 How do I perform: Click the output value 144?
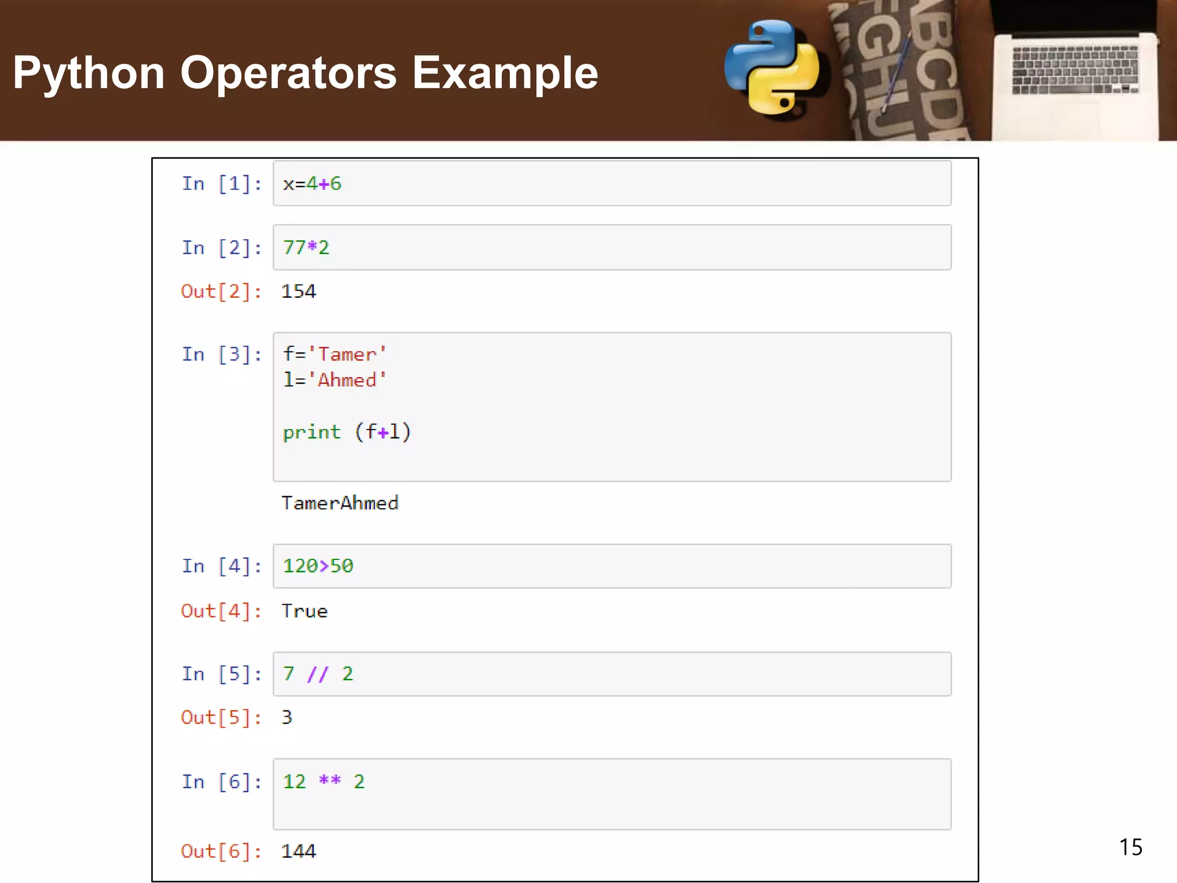click(298, 851)
